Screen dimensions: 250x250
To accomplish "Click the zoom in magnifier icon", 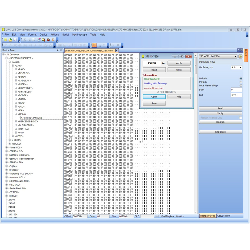I will (5, 45).
